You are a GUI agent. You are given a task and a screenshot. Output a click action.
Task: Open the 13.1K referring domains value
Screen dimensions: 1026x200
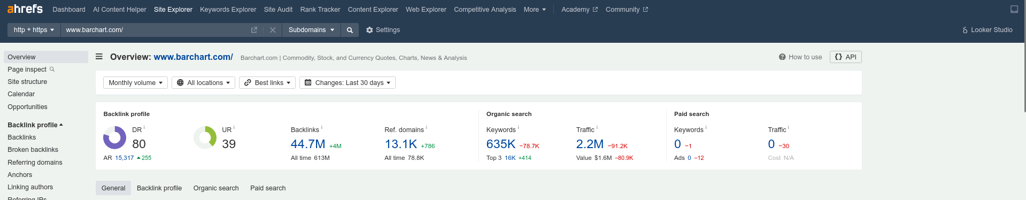[x=401, y=144]
